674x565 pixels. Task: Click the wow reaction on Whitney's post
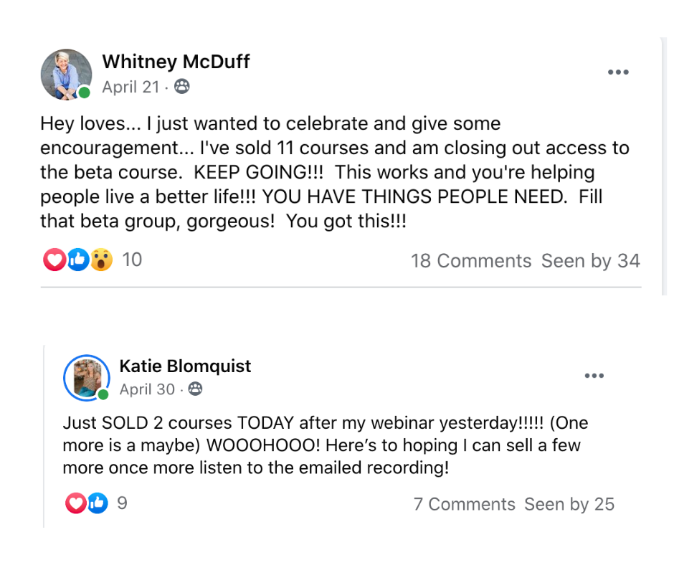pyautogui.click(x=101, y=260)
